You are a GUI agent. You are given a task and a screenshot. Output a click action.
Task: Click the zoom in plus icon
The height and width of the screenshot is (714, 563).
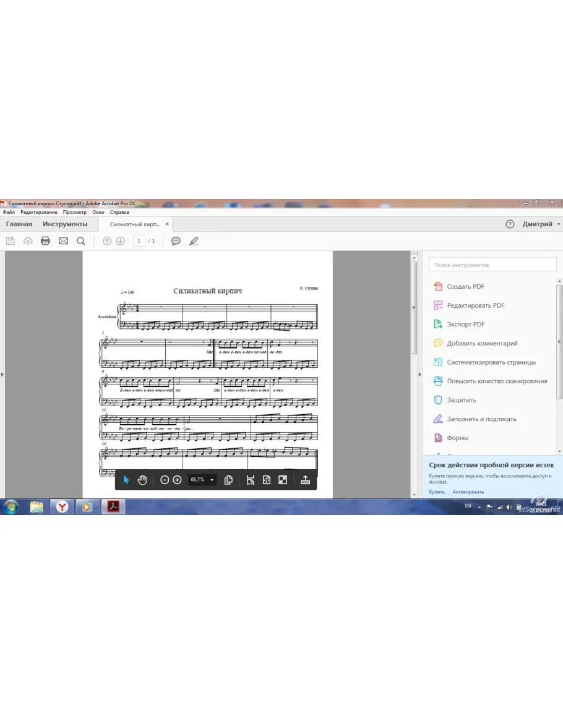click(x=178, y=480)
